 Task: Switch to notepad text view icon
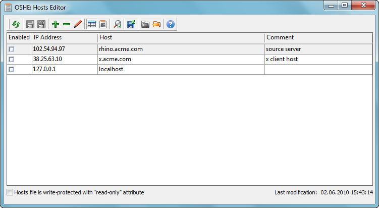coord(103,24)
